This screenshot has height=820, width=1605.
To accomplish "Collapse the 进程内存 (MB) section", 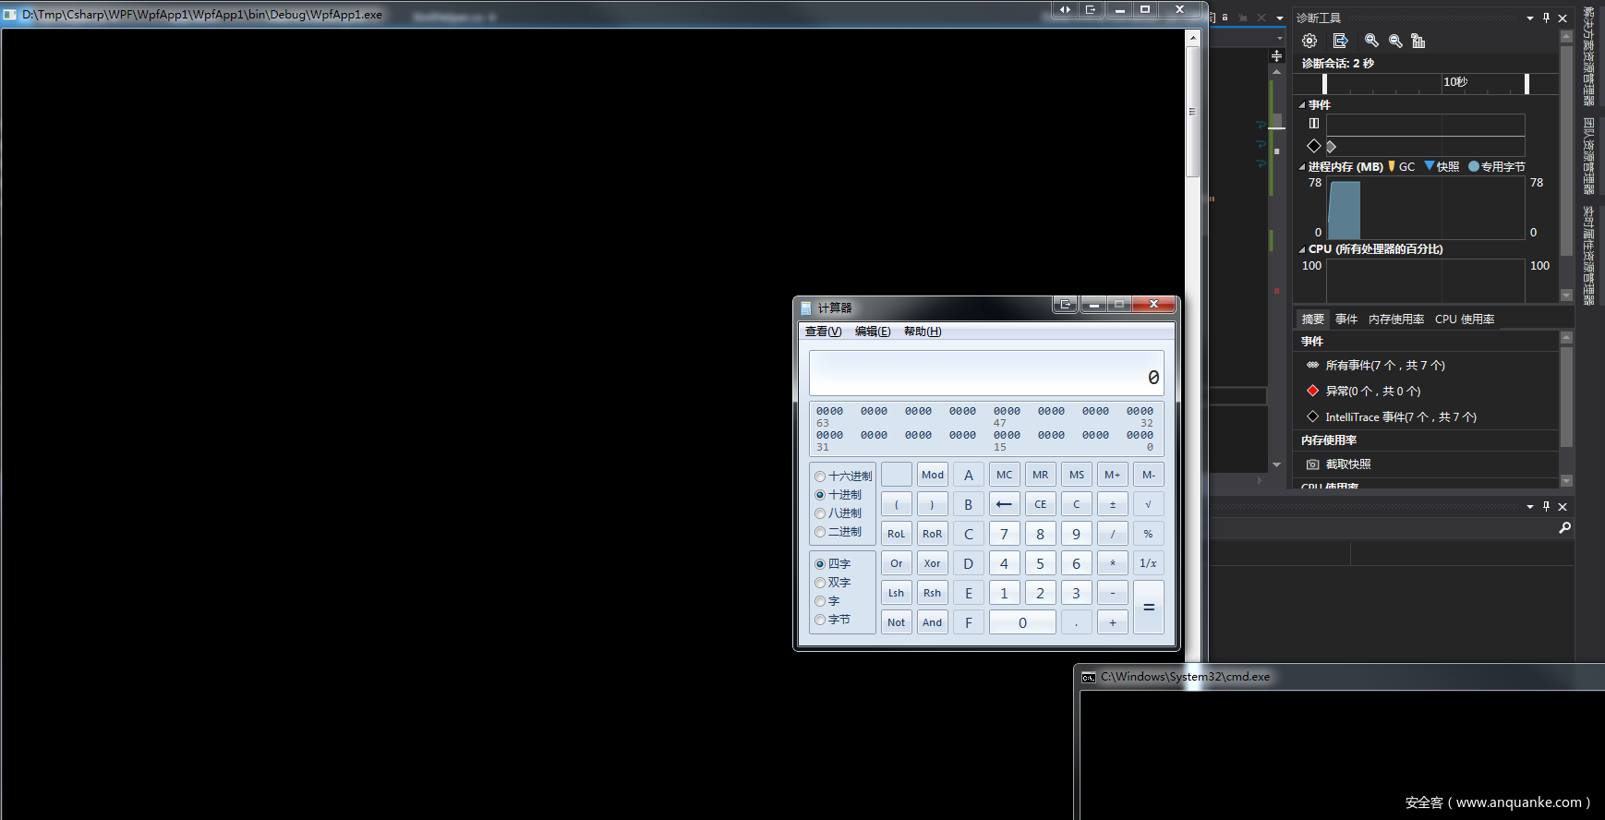I will click(x=1302, y=167).
